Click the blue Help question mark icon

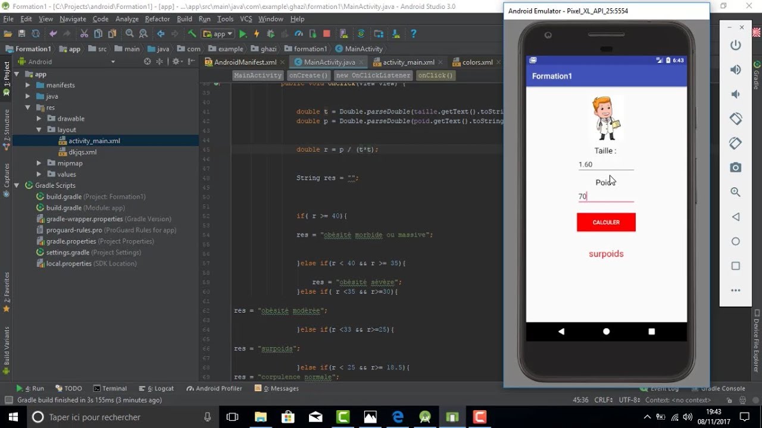pos(414,34)
